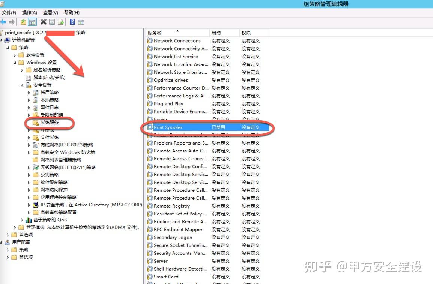The height and width of the screenshot is (284, 433).
Task: Click the properties toolbar icon
Action: 52,22
